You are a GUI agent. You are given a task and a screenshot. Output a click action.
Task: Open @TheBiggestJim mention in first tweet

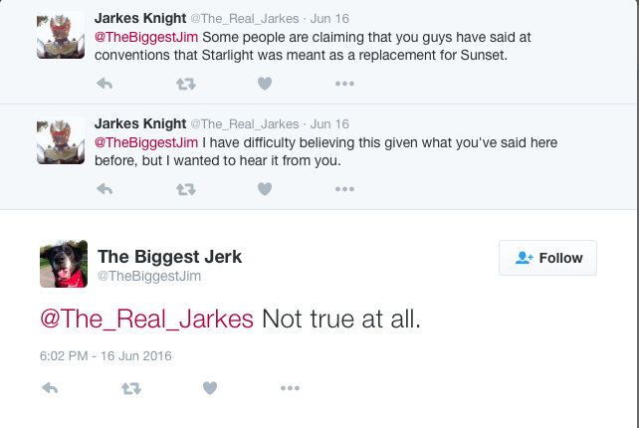pos(146,38)
